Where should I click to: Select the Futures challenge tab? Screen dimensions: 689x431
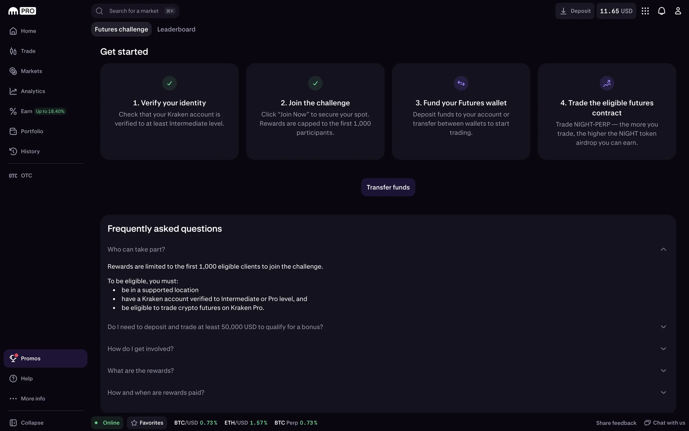tap(121, 29)
